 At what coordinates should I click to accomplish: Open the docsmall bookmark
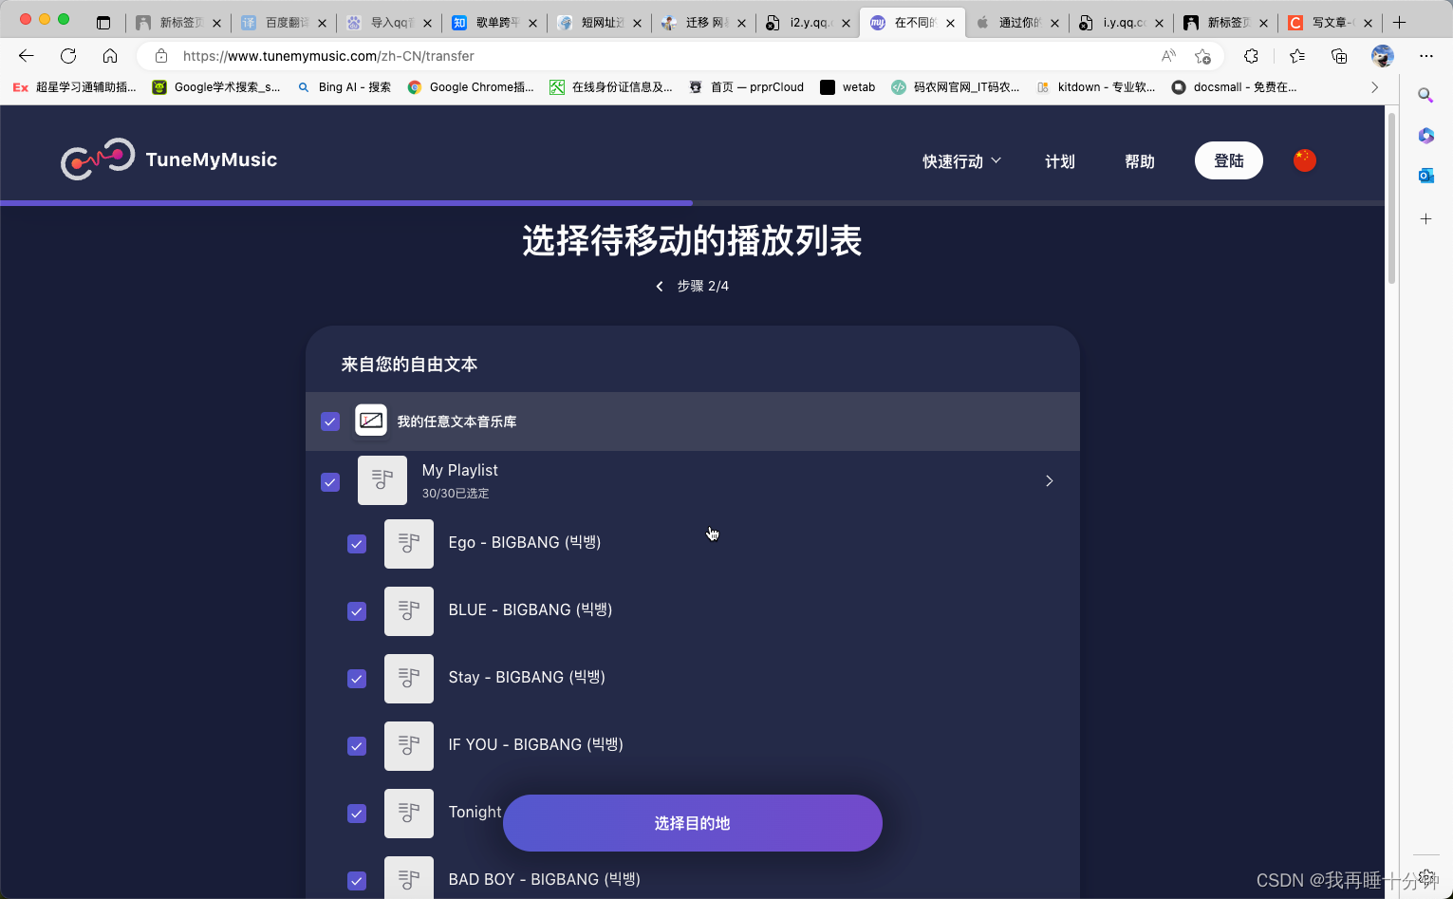click(x=1234, y=87)
